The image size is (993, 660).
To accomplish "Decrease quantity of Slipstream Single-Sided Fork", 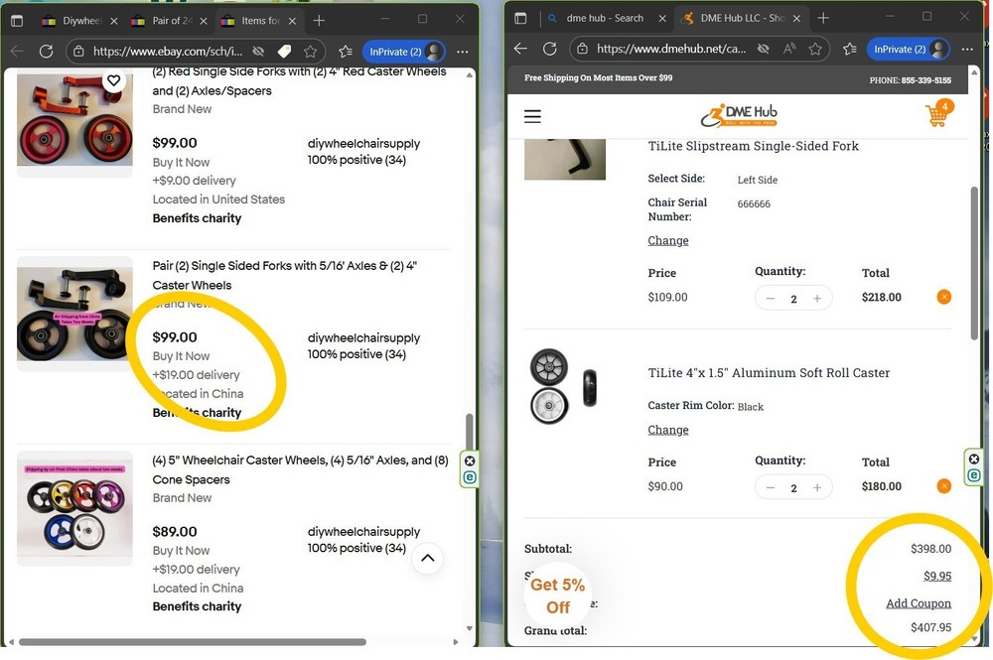I will (x=771, y=298).
